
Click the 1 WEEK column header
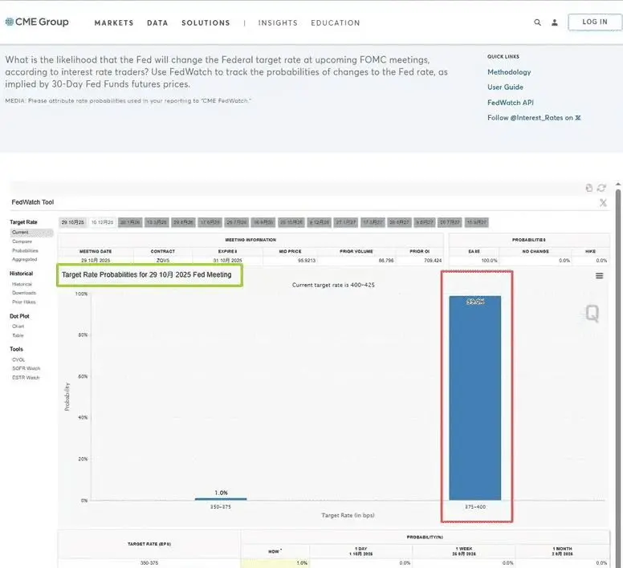(464, 551)
